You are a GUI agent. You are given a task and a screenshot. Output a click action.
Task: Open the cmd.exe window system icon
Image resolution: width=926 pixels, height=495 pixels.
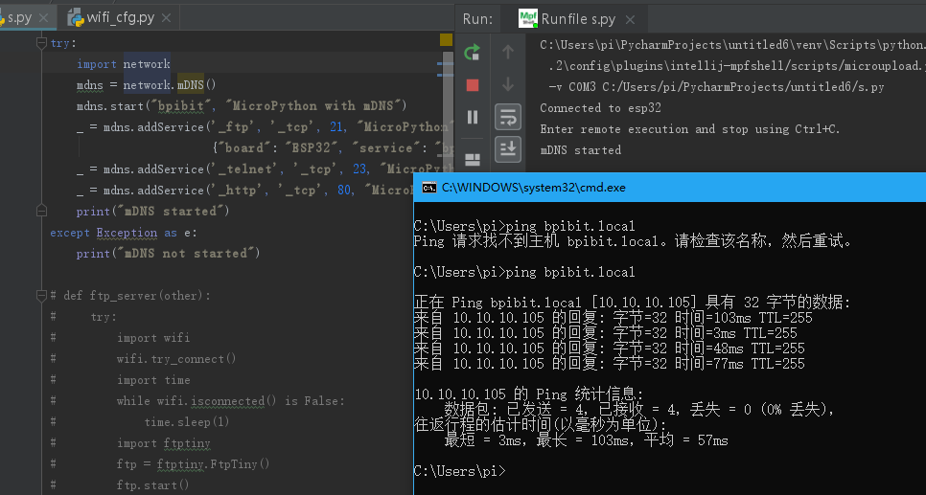click(x=429, y=188)
